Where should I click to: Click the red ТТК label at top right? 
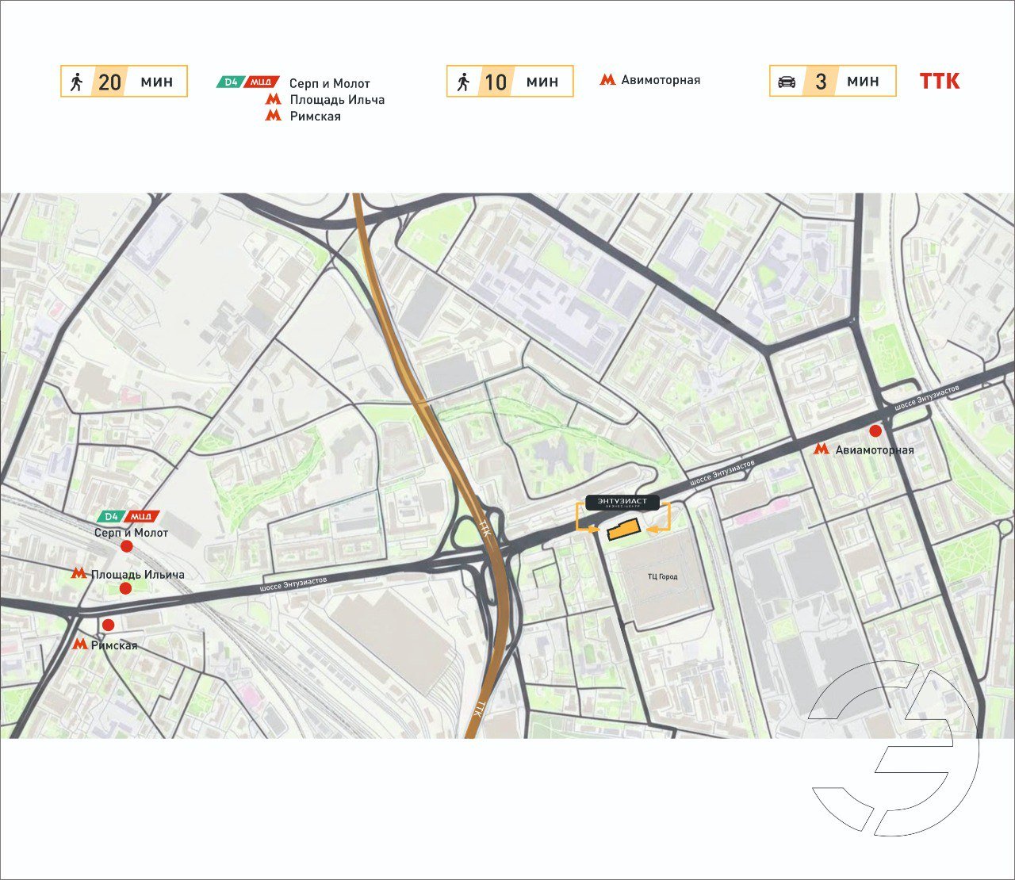point(940,81)
